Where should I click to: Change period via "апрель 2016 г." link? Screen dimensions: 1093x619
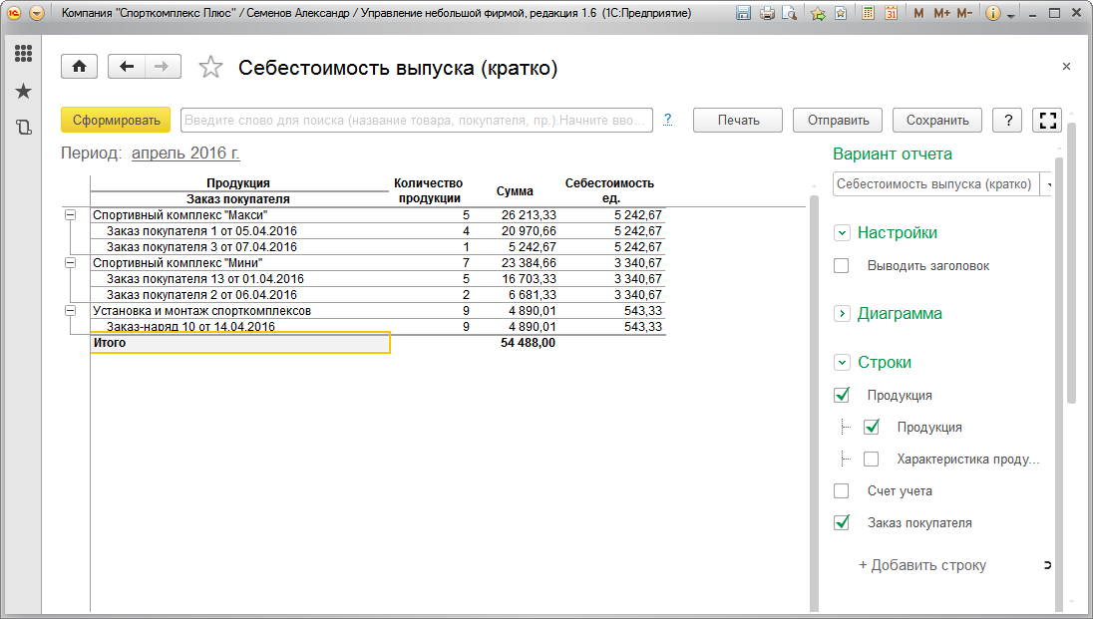click(x=185, y=154)
